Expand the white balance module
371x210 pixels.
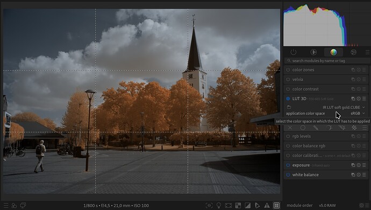(x=305, y=174)
